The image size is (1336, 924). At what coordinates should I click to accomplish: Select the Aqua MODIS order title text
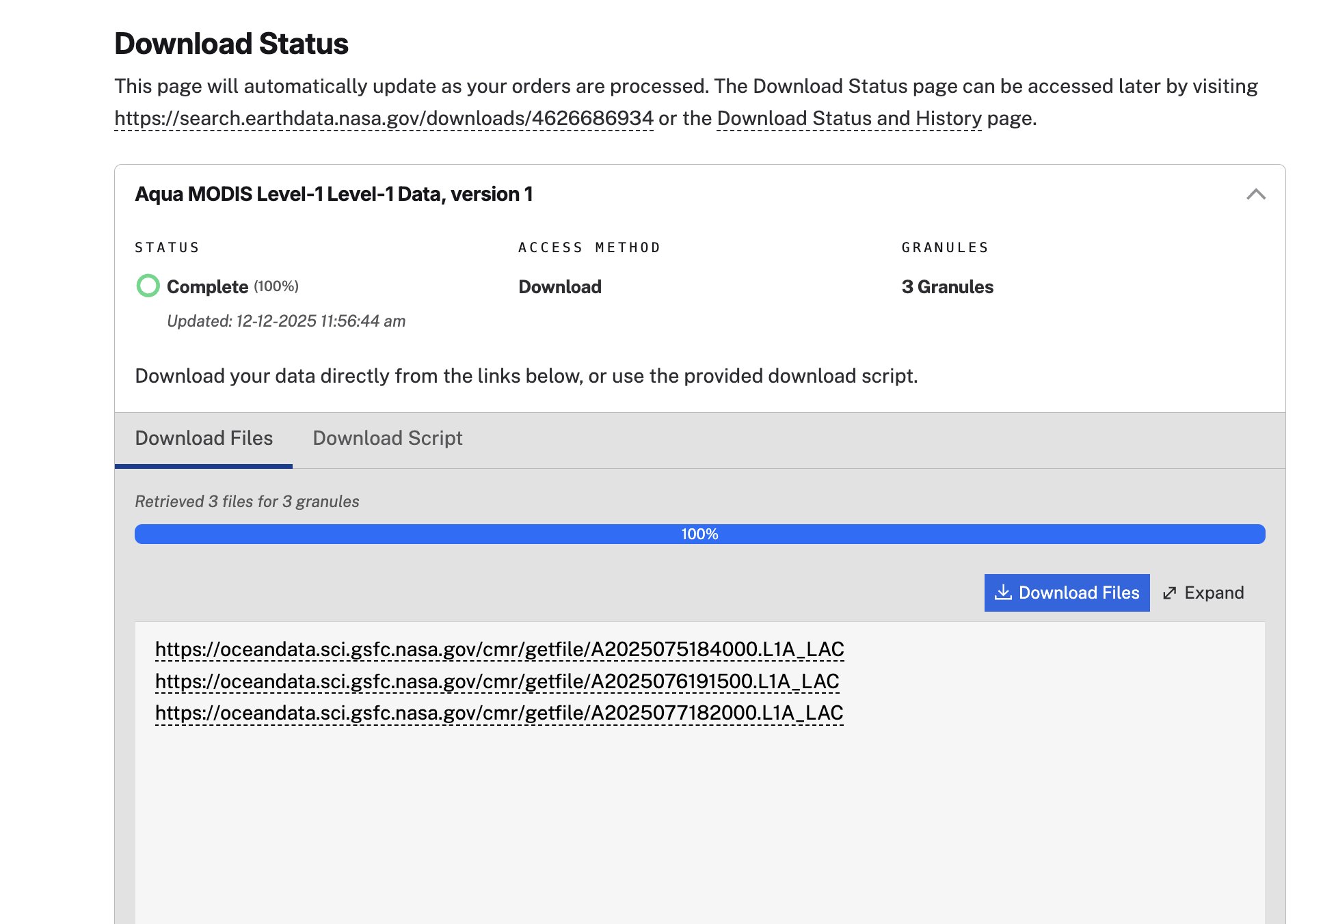point(334,194)
